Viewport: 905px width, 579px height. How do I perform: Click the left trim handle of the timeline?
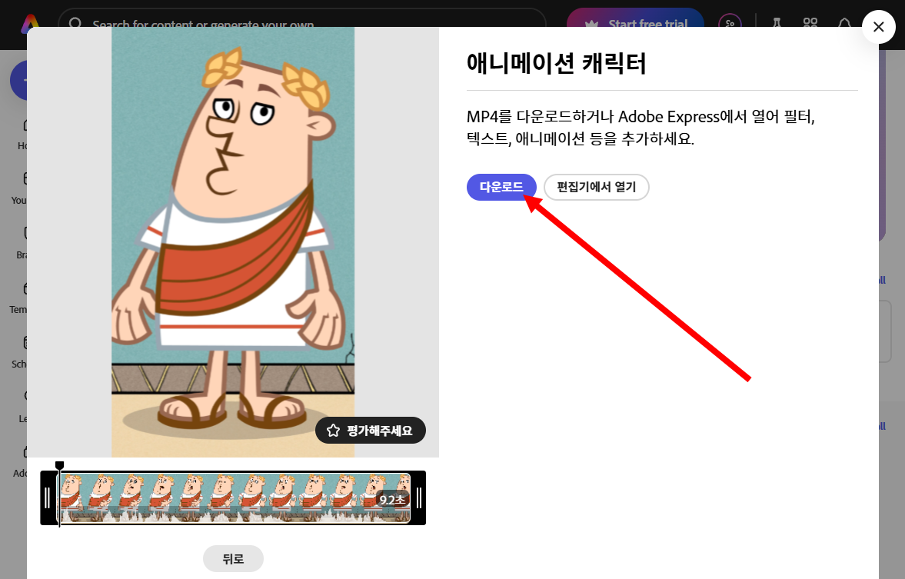[48, 497]
